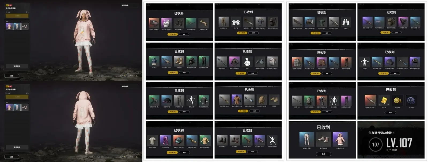The image size is (428, 162).
Task: Select the 兔子帆布鞋 sneakers reward icon
Action: click(324, 139)
